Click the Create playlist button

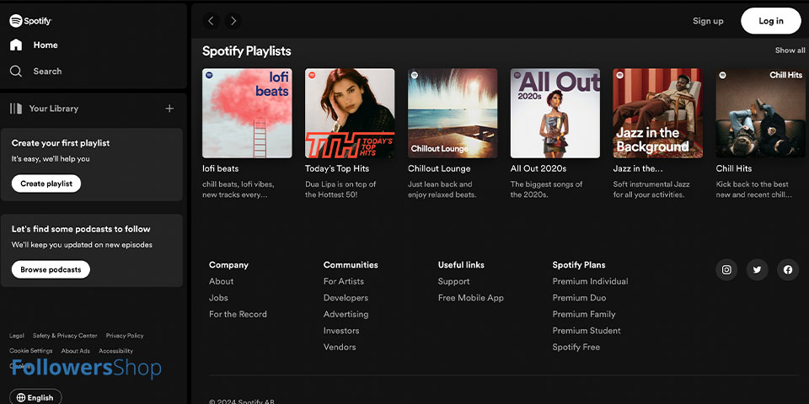46,183
